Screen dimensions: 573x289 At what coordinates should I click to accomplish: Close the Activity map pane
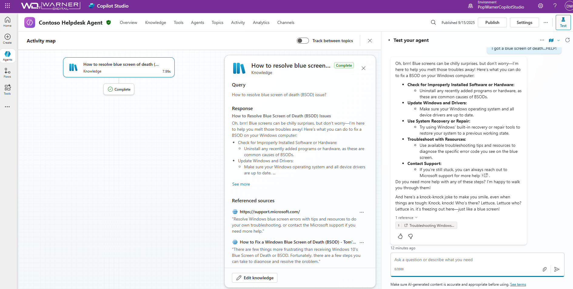click(x=370, y=41)
